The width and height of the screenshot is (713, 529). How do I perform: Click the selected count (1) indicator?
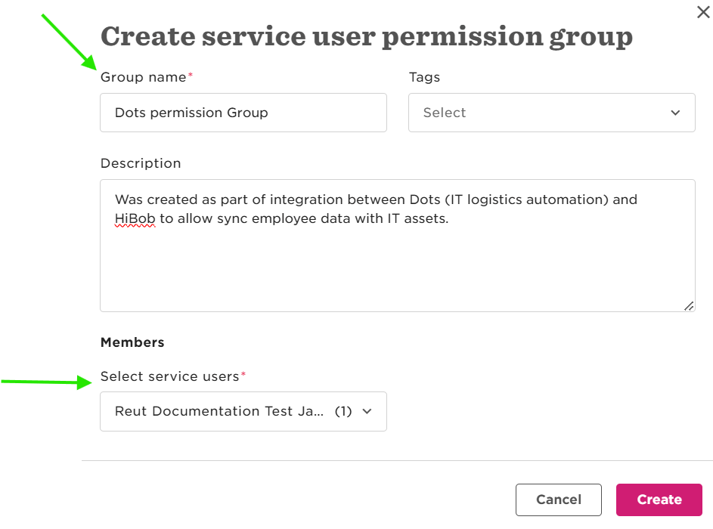tap(343, 411)
